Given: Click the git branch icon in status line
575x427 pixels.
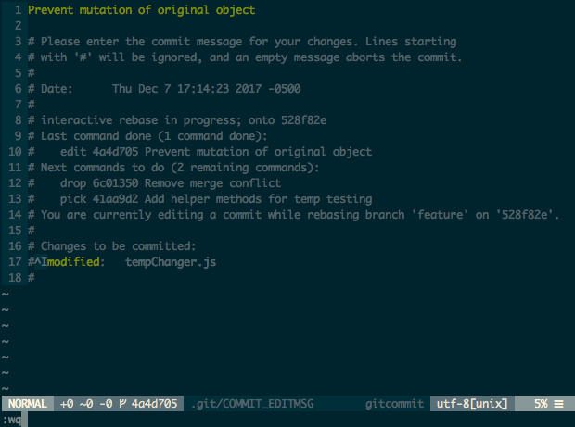Looking at the screenshot, I should point(122,404).
